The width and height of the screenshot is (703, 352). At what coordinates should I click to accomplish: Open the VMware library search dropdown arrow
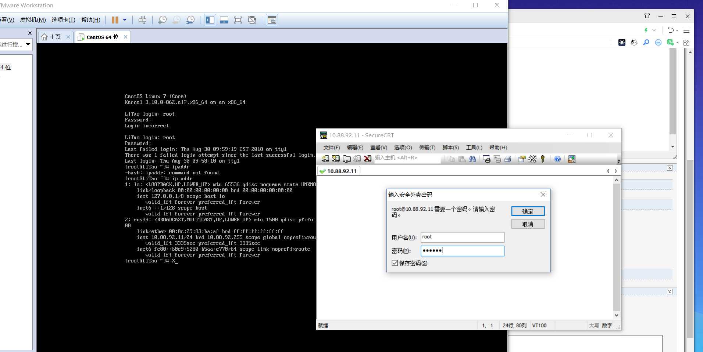[x=28, y=44]
